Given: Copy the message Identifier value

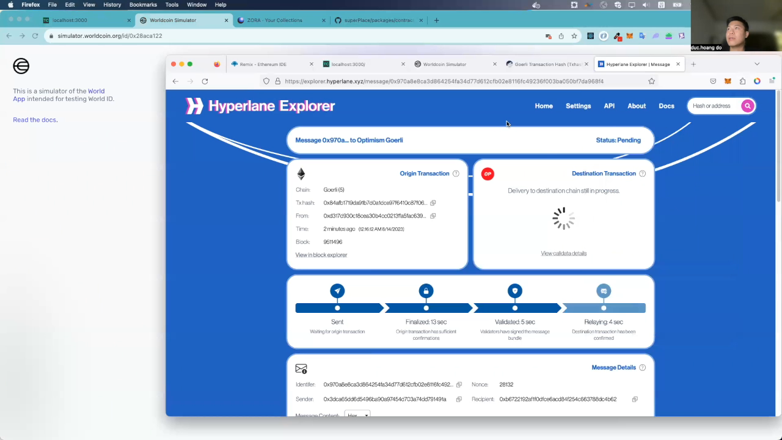Looking at the screenshot, I should [459, 384].
